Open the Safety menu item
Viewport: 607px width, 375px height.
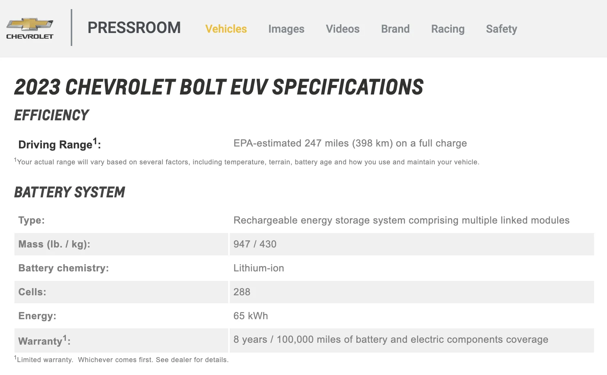click(501, 29)
